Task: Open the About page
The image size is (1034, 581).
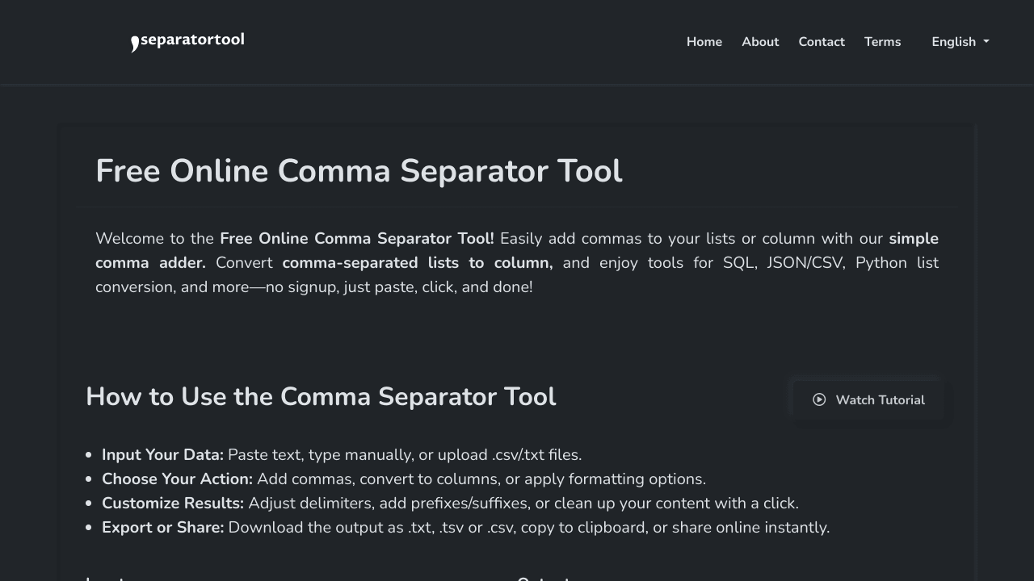Action: [x=760, y=42]
